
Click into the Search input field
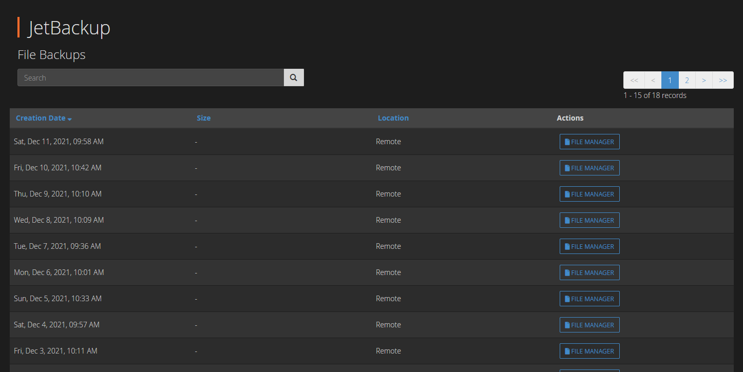151,77
